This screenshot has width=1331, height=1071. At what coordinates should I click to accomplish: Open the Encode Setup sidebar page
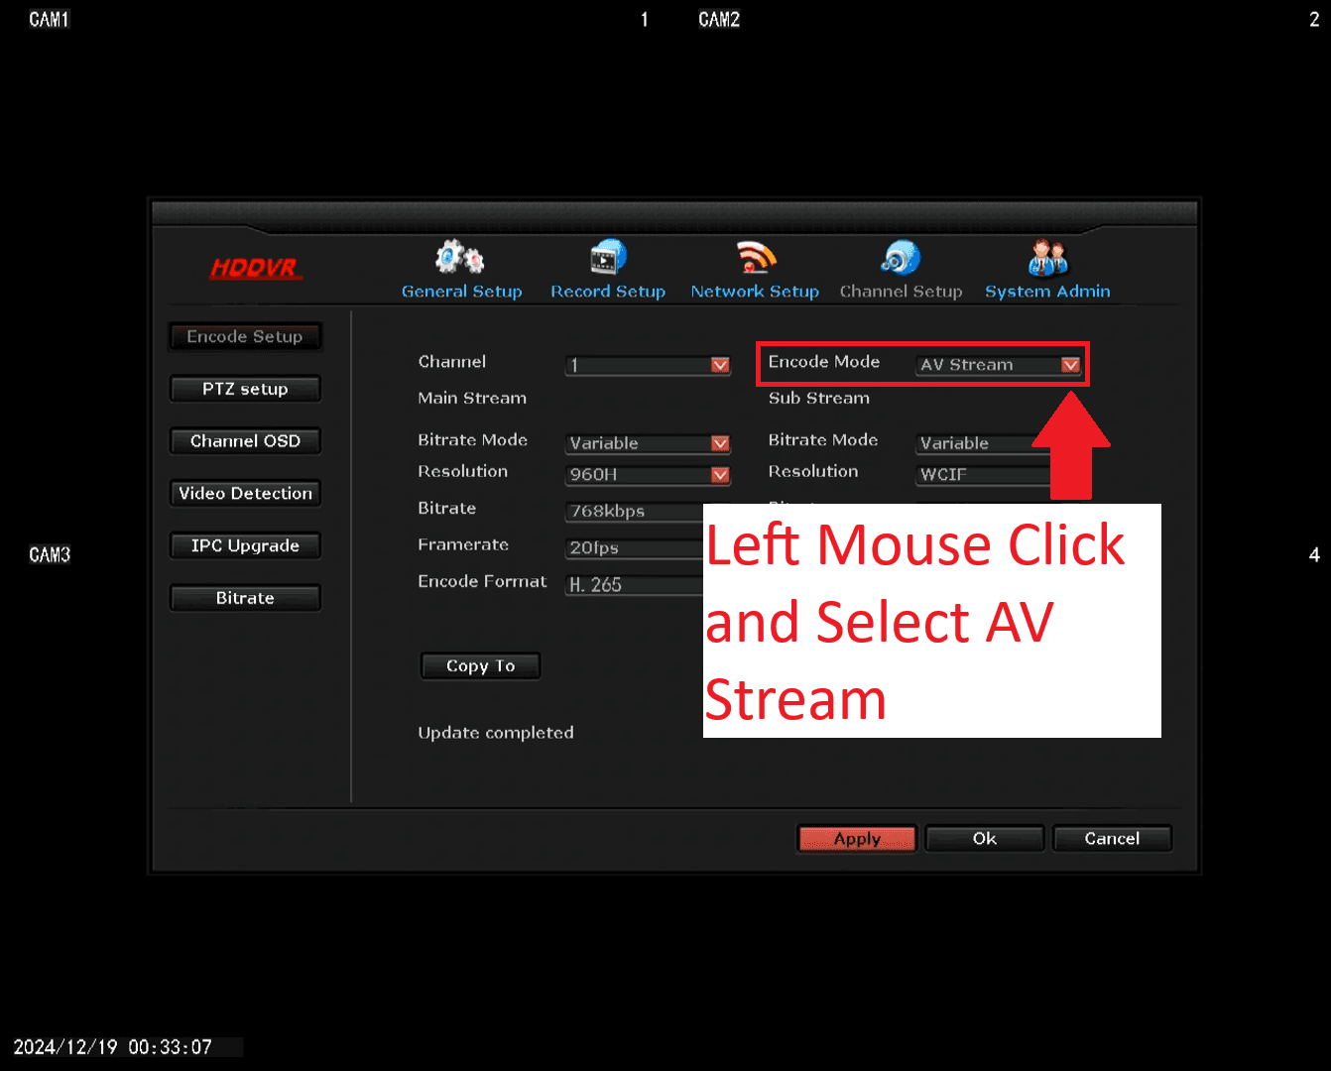[245, 337]
